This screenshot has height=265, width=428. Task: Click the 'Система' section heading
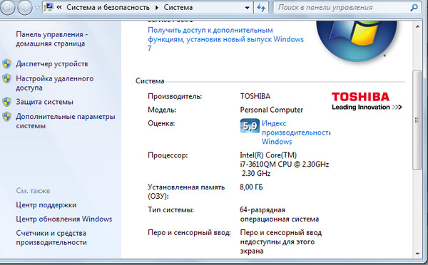(150, 81)
